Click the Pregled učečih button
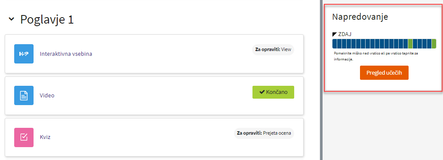This screenshot has width=443, height=160. (x=384, y=72)
